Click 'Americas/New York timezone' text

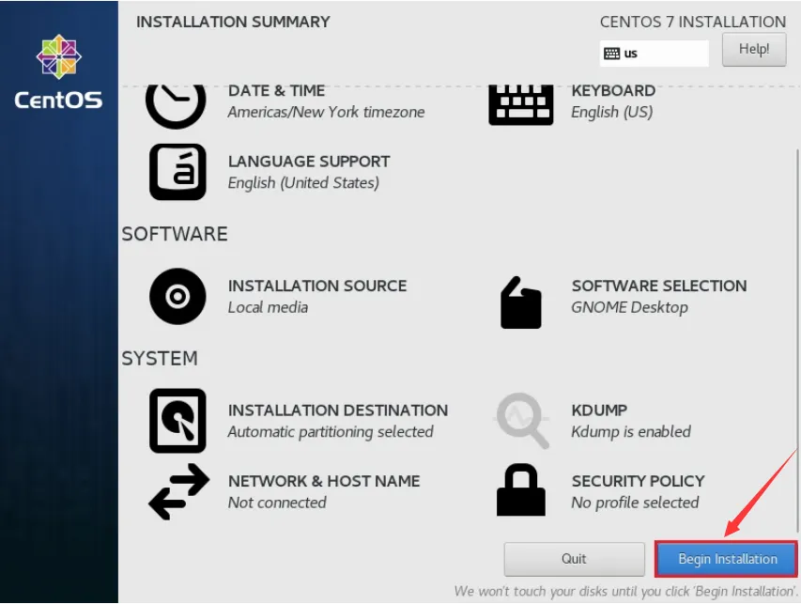[326, 112]
